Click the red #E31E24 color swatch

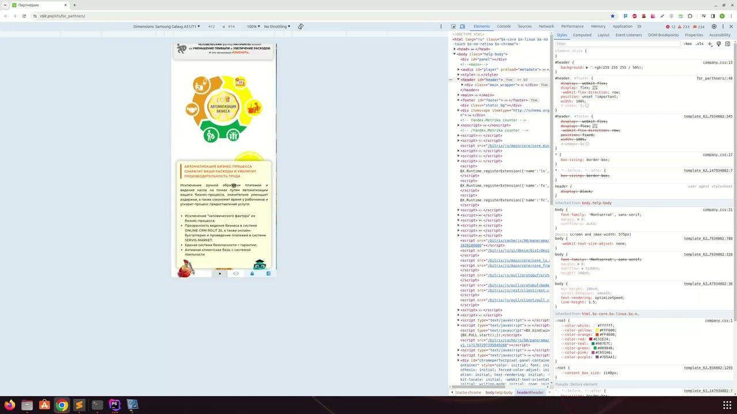590,339
